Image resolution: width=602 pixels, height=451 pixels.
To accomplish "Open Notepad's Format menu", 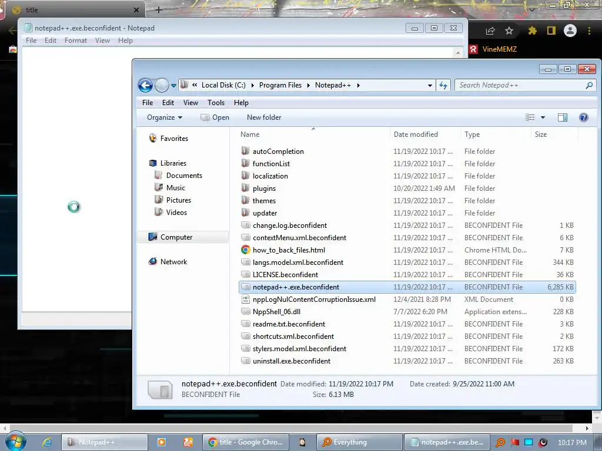I will 76,41.
